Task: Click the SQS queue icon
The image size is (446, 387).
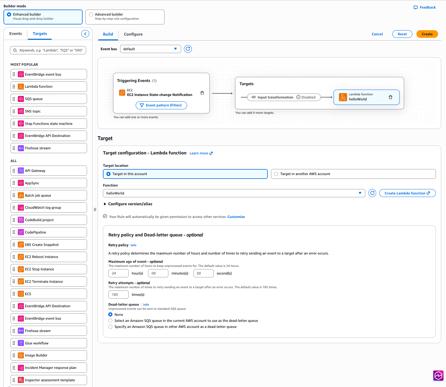Action: click(21, 99)
